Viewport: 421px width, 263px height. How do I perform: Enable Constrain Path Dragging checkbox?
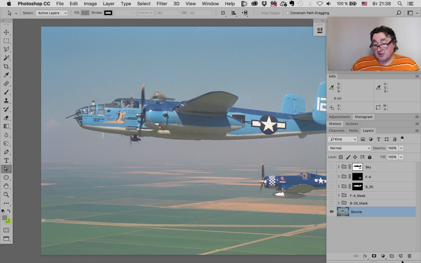(287, 13)
